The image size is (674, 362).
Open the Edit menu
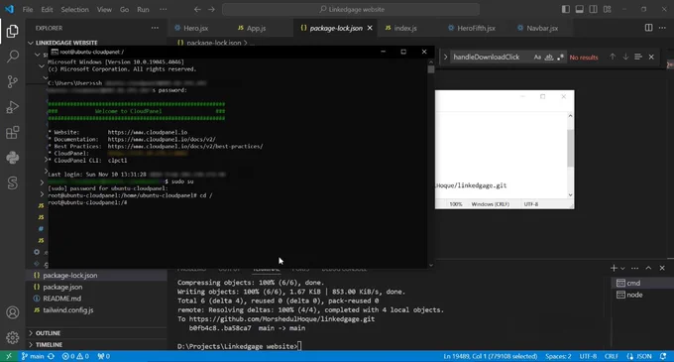[47, 10]
